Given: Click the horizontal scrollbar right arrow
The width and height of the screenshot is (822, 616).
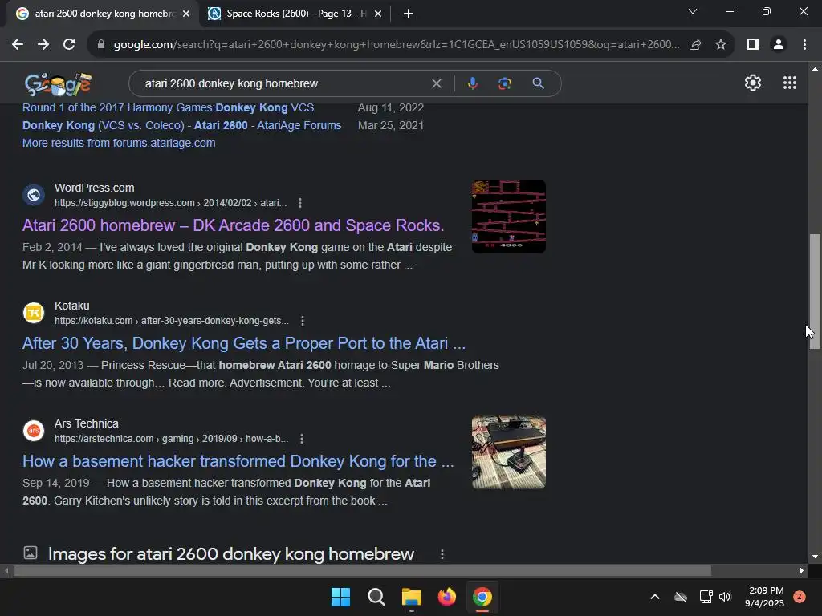Looking at the screenshot, I should coord(802,571).
